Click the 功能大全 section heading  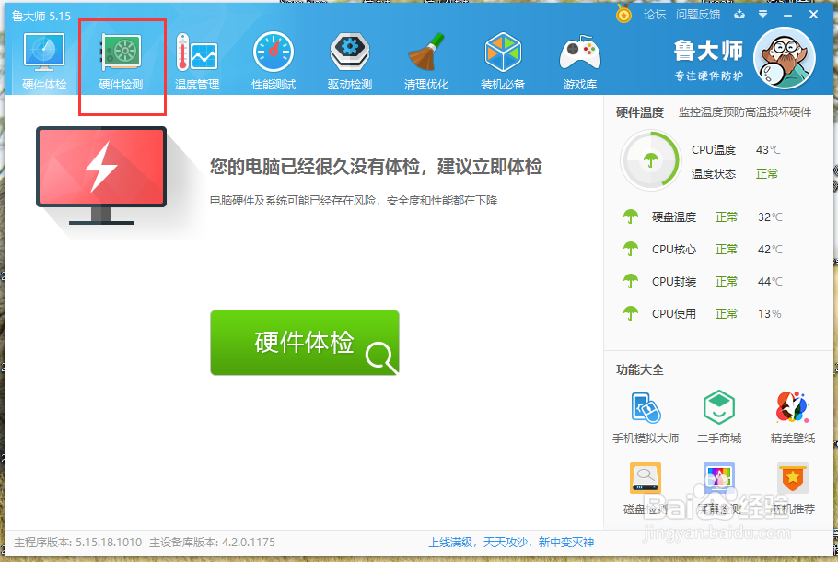click(640, 369)
